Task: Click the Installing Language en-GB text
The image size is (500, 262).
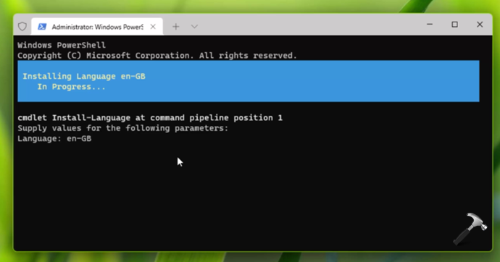Action: pos(84,77)
